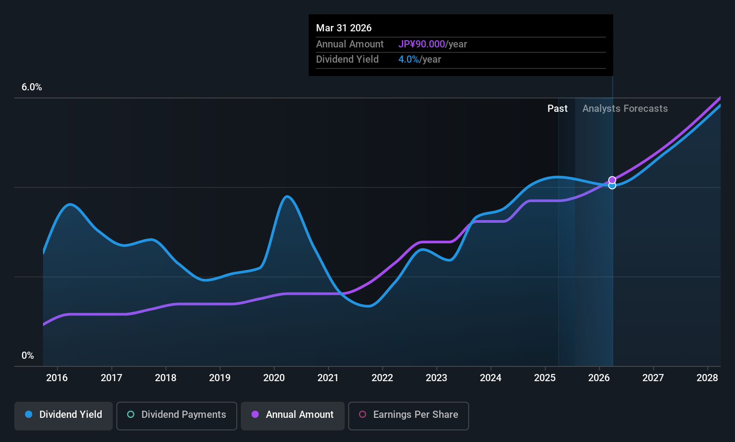Click the 2020 x-axis year label
The image size is (735, 442).
point(274,378)
